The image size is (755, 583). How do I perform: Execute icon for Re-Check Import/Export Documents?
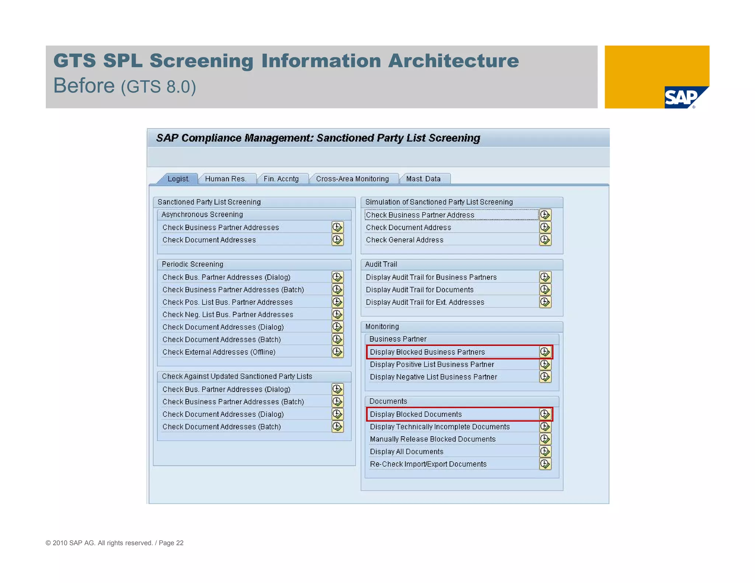(x=545, y=464)
